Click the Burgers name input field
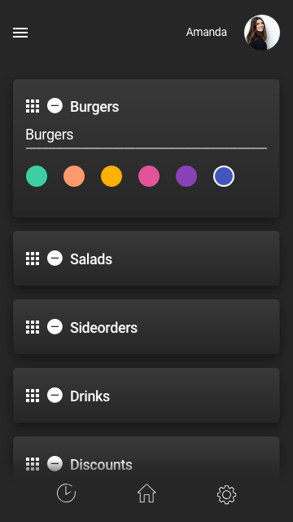 [x=146, y=135]
